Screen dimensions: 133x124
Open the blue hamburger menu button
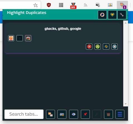click(x=120, y=114)
